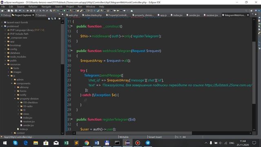Click the Back navigation arrow in toolbar
261x147 pixels.
point(118,11)
